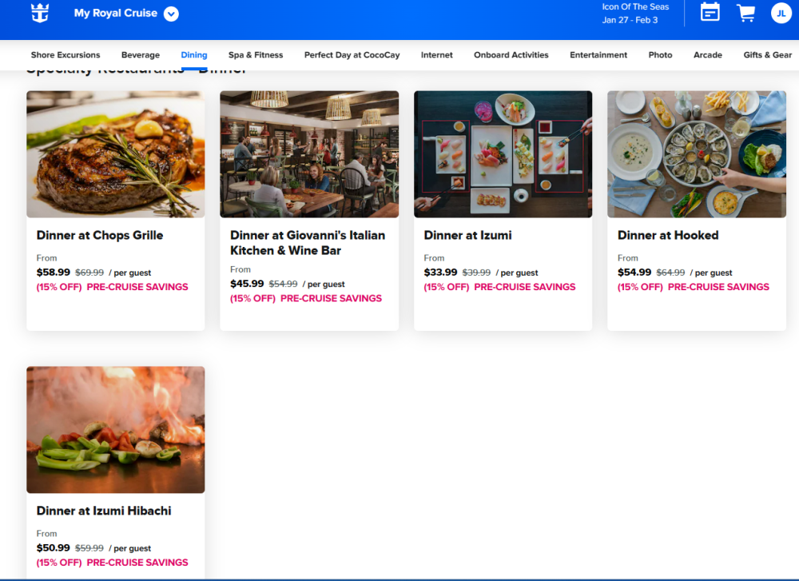799x581 pixels.
Task: Click the struck-through $39.99 original price
Action: (476, 273)
